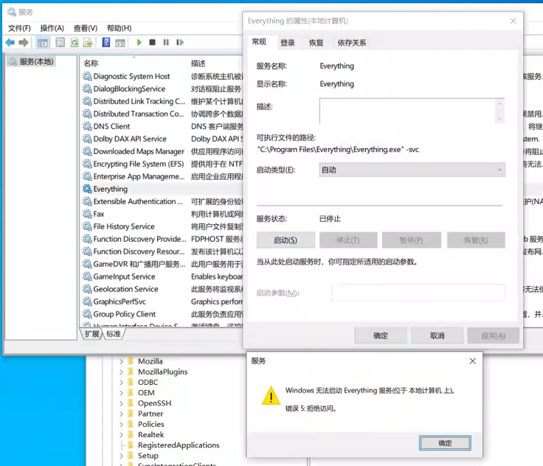Click the Pause Service toolbar icon
Screen dimensions: 543x466
coord(166,42)
